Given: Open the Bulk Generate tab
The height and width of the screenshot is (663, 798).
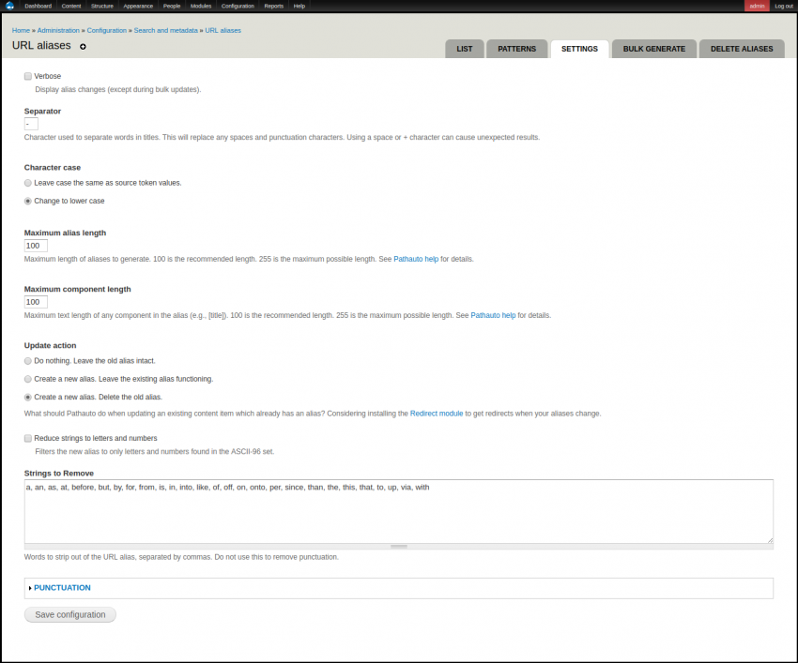Looking at the screenshot, I should tap(654, 49).
